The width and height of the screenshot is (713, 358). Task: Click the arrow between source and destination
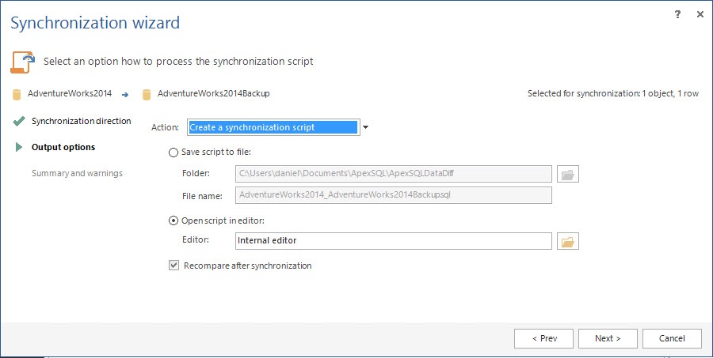click(x=125, y=94)
